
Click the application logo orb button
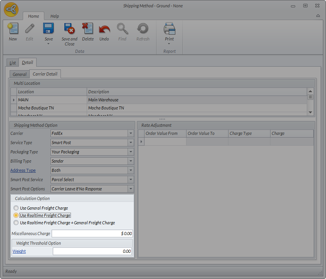click(x=11, y=9)
